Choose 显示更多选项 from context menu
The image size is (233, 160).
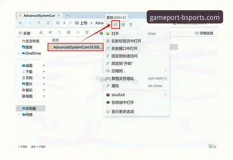pyautogui.click(x=137, y=112)
